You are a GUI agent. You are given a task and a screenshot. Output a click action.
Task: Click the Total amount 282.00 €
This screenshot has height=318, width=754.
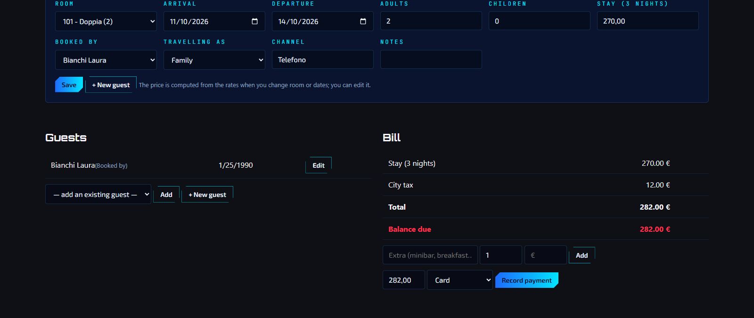[655, 207]
